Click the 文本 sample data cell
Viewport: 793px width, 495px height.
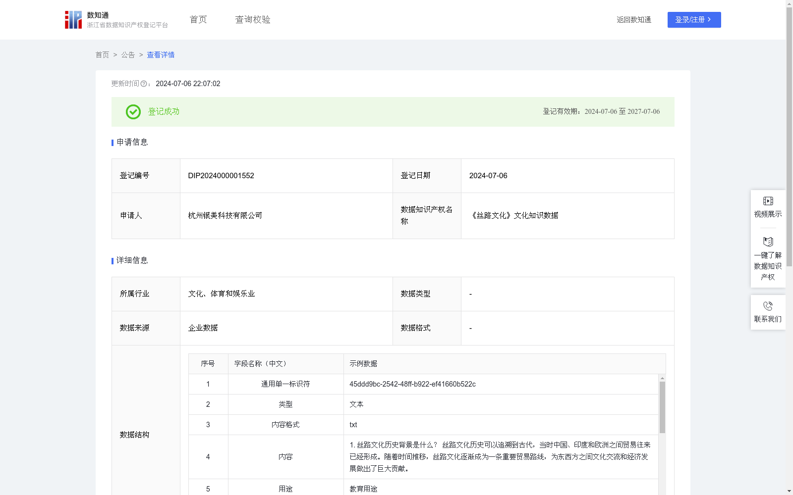point(501,404)
